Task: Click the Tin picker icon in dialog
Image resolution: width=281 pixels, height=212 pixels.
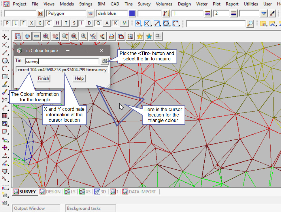Action: pyautogui.click(x=104, y=61)
